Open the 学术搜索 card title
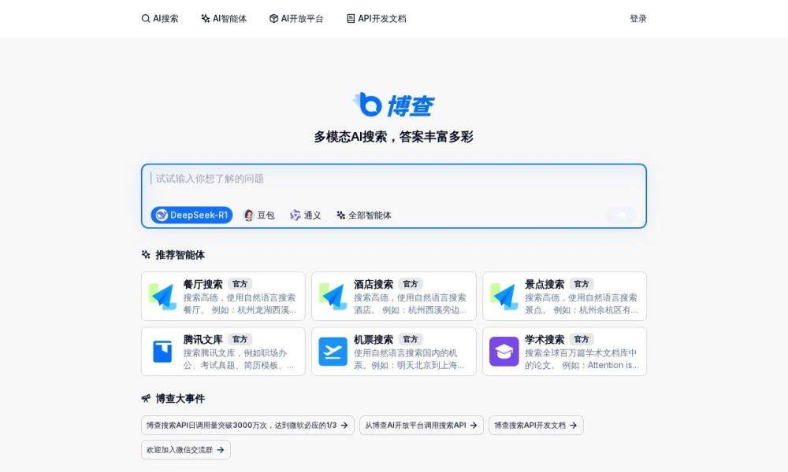The width and height of the screenshot is (788, 472). click(x=545, y=340)
